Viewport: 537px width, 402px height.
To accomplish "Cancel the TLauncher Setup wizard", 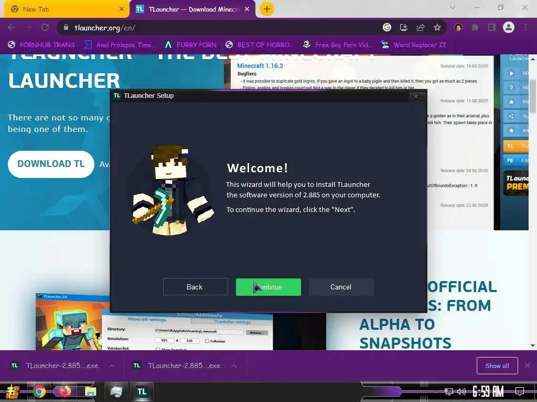I will pos(341,287).
